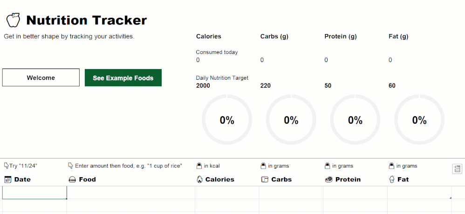The image size is (465, 214).
Task: Select the carbs target value 220
Action: [x=266, y=86]
